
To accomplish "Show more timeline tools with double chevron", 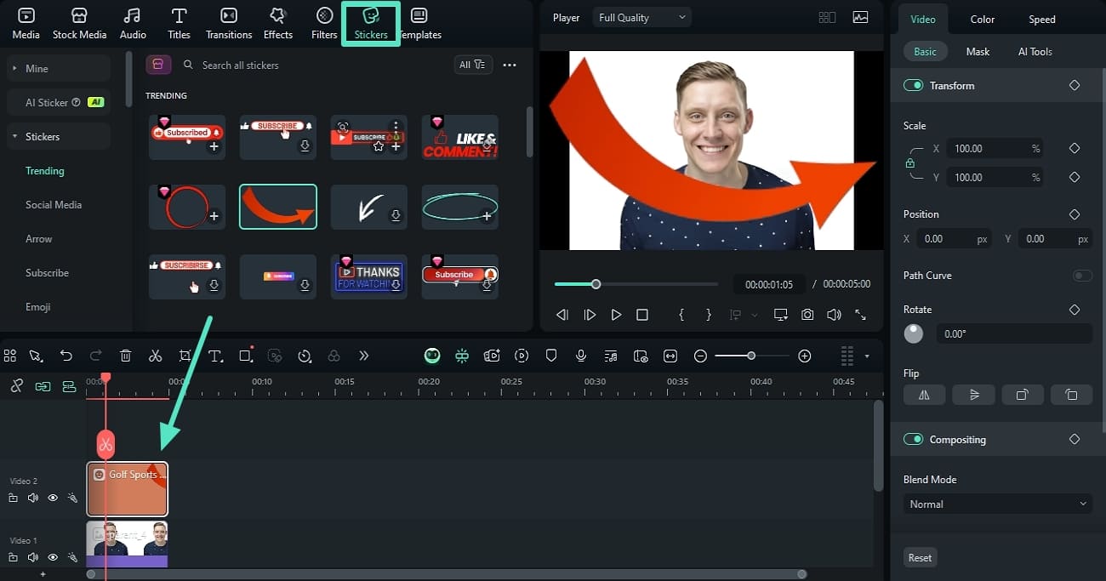I will coord(364,356).
